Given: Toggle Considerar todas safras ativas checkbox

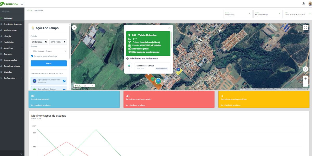Looking at the screenshot, I should click(x=32, y=56).
